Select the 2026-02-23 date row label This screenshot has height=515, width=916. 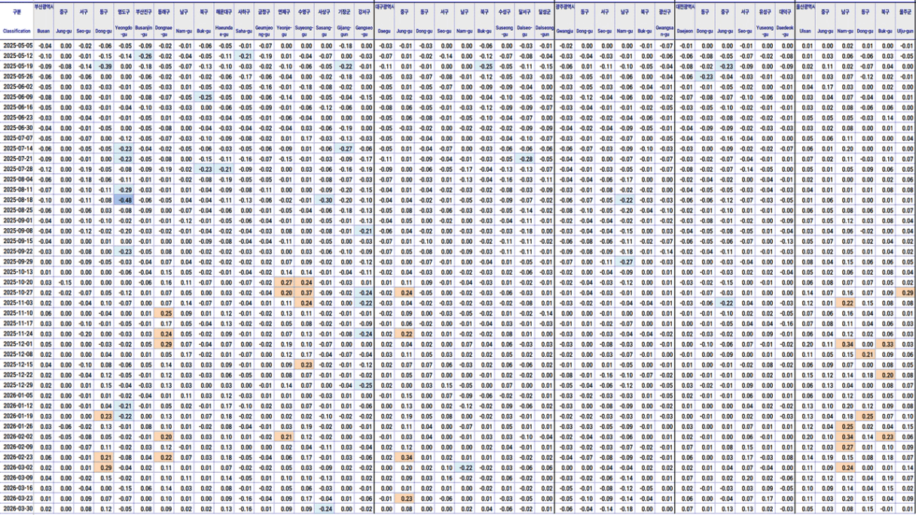[17, 456]
